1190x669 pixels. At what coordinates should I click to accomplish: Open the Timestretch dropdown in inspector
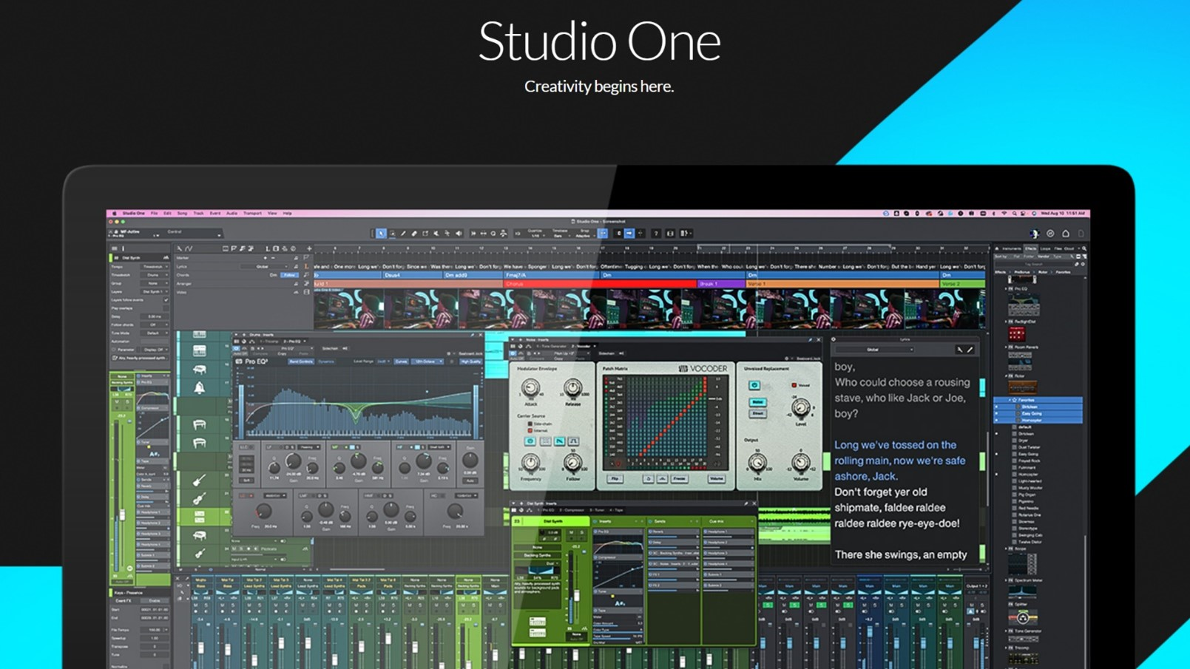point(154,275)
